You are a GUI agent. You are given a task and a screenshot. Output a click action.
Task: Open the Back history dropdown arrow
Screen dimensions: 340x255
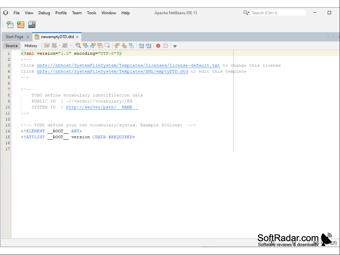pos(59,46)
